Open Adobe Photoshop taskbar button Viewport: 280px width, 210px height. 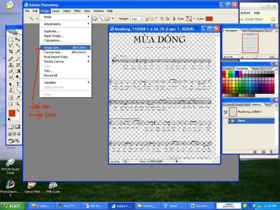(x=121, y=206)
